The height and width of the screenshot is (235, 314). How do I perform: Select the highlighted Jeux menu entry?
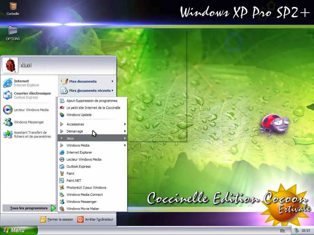pos(92,138)
